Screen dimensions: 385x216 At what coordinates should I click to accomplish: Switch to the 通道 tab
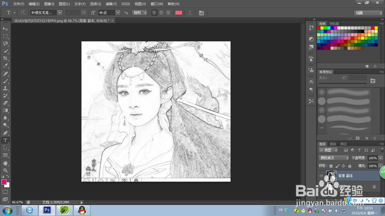click(x=333, y=144)
